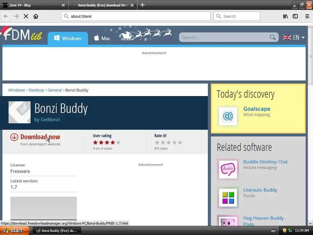Stop loading the page
The image size is (313, 235).
pyautogui.click(x=26, y=16)
